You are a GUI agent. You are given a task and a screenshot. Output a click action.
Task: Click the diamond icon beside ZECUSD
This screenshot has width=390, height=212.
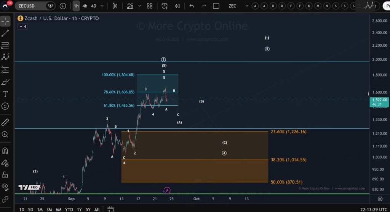pos(51,6)
